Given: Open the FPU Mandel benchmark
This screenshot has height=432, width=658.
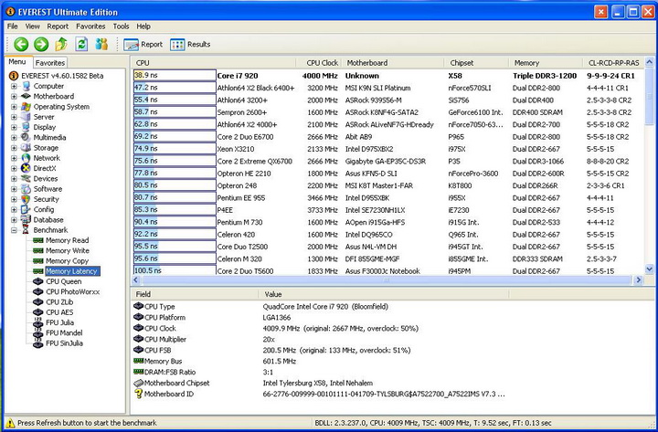Looking at the screenshot, I should point(64,333).
